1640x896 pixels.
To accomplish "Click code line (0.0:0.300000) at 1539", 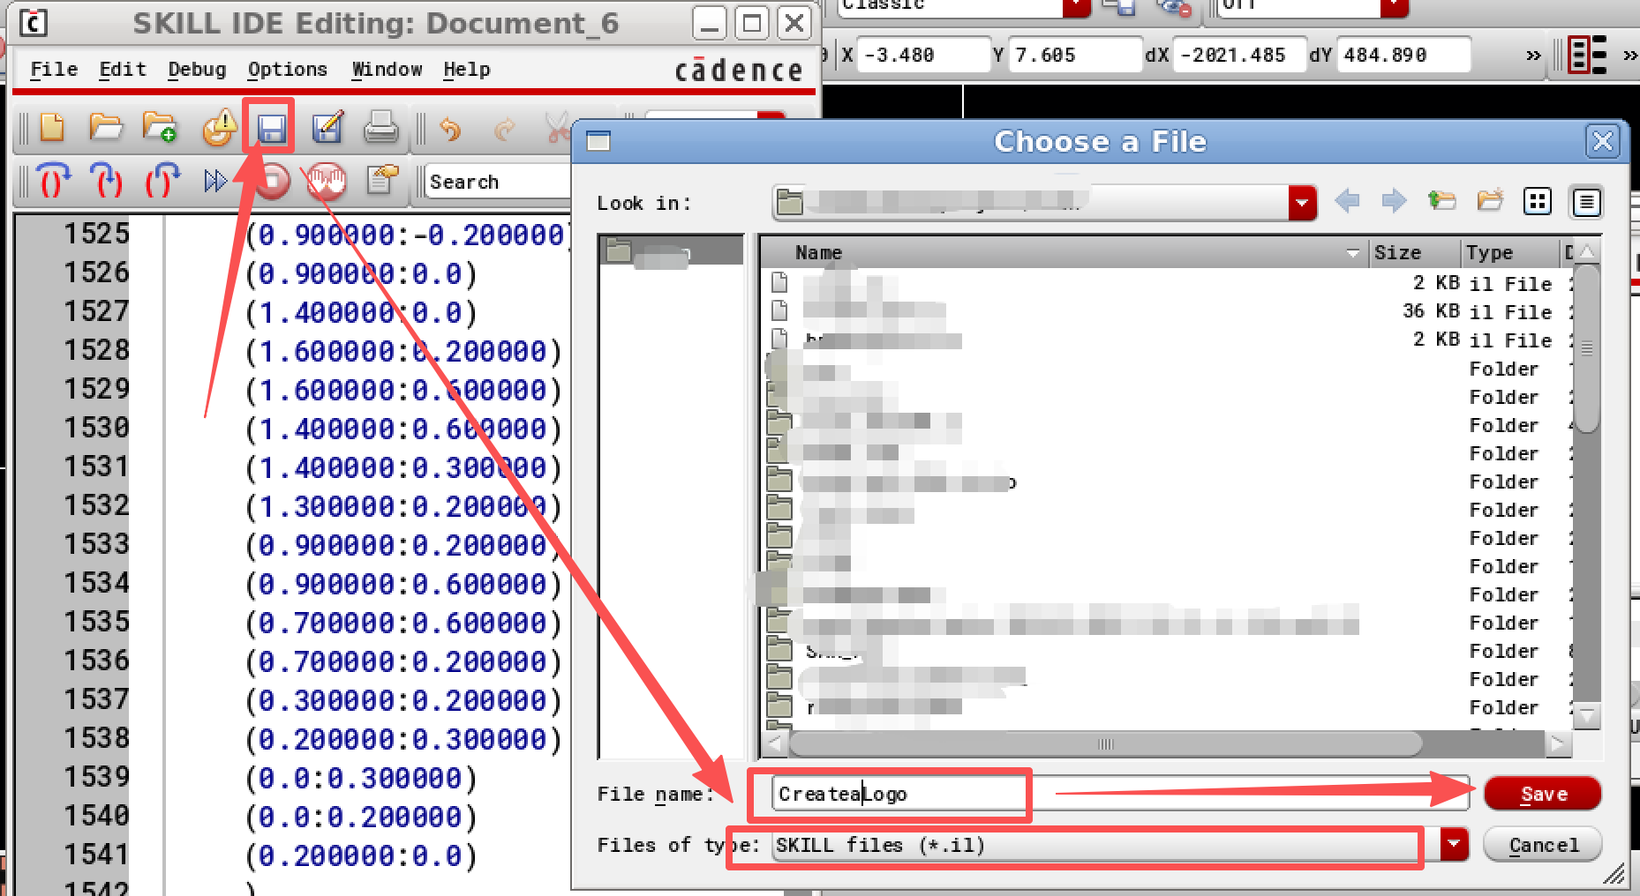I will click(x=361, y=778).
